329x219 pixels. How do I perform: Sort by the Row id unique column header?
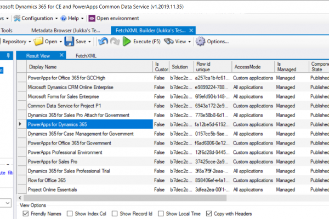(x=213, y=67)
